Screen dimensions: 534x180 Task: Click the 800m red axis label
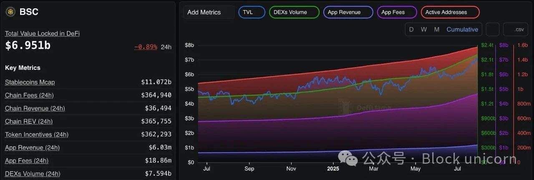click(x=524, y=104)
